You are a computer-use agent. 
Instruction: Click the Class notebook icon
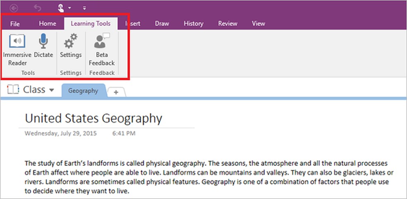13,90
